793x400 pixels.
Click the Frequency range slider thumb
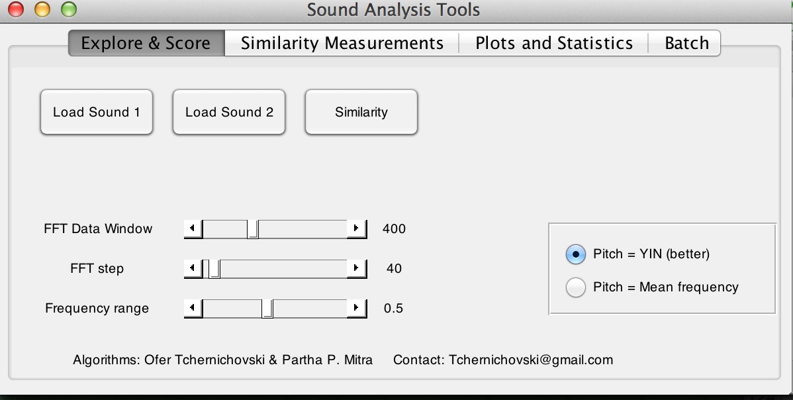[267, 309]
